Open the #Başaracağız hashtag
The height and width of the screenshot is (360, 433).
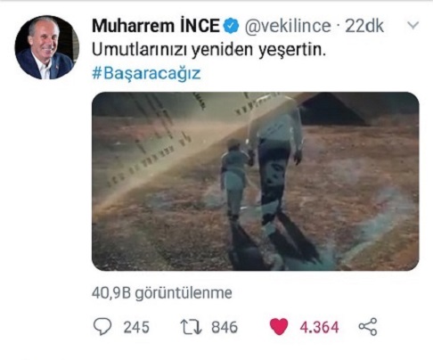[146, 73]
